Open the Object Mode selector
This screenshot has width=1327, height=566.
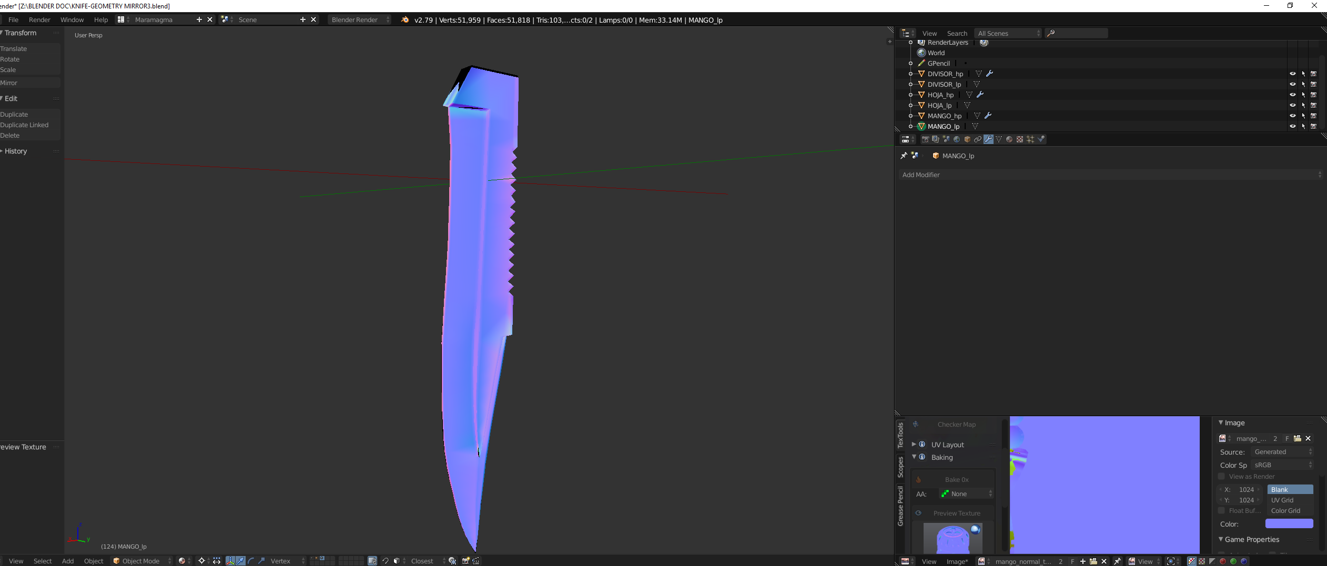(142, 561)
